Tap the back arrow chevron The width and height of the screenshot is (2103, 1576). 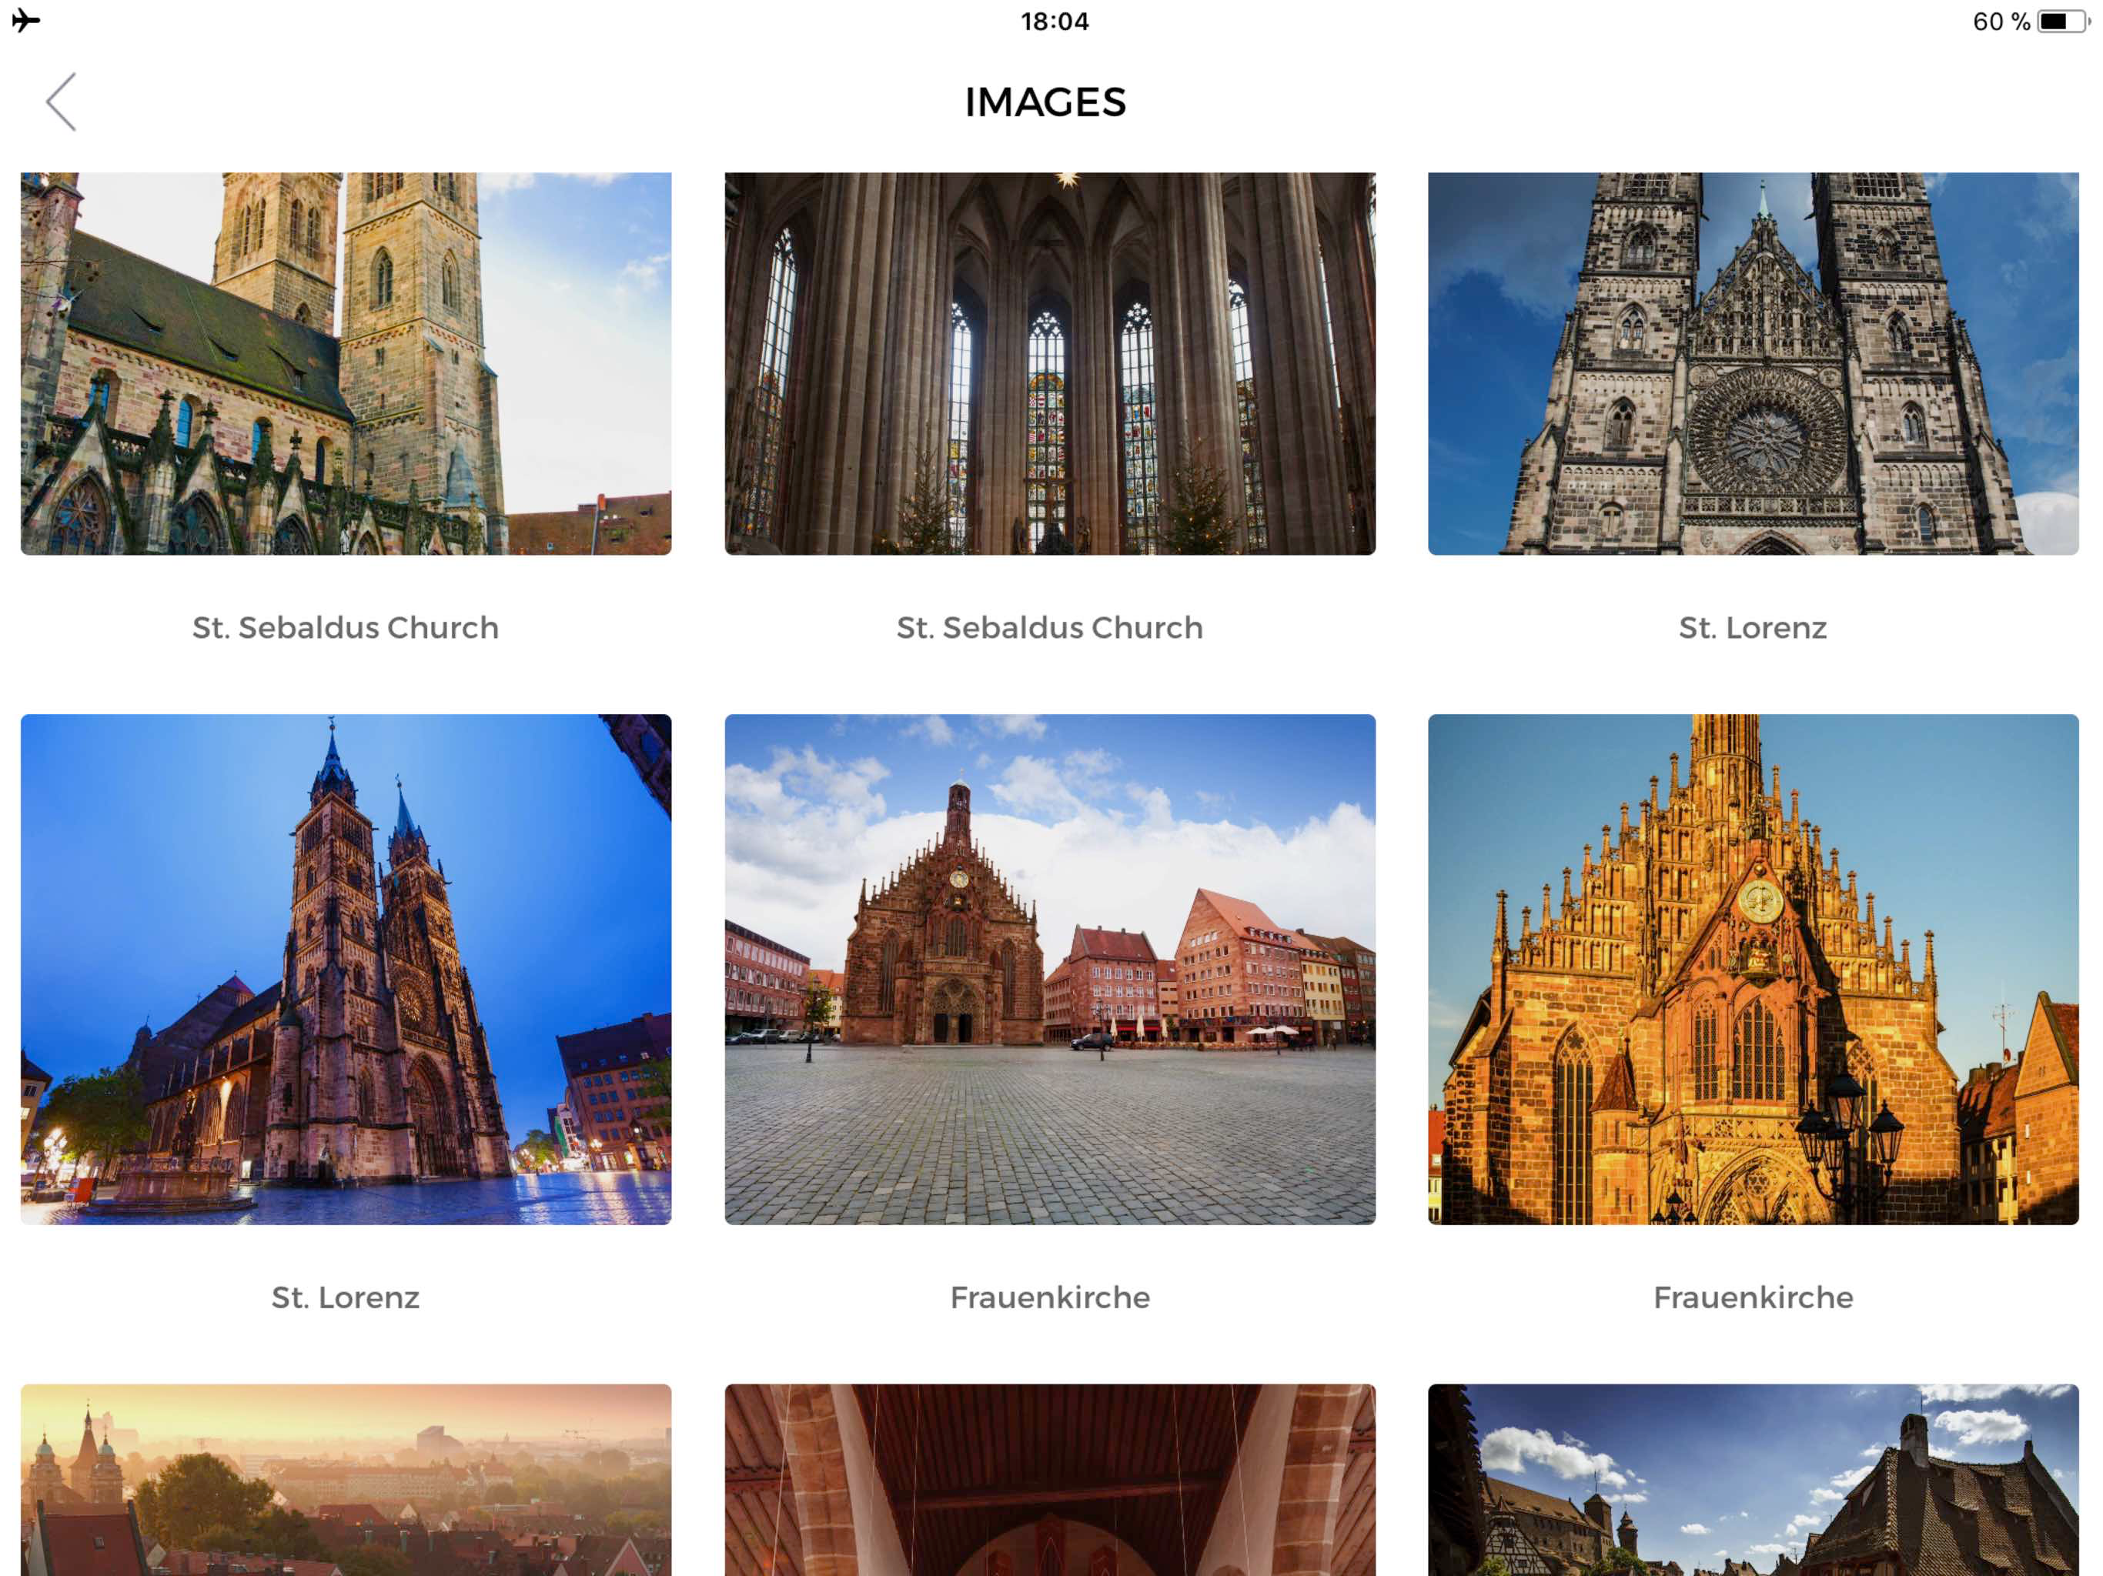click(62, 102)
